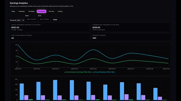This screenshot has height=101, width=181.
Task: Choose the This Month range
Action: coord(42,11)
